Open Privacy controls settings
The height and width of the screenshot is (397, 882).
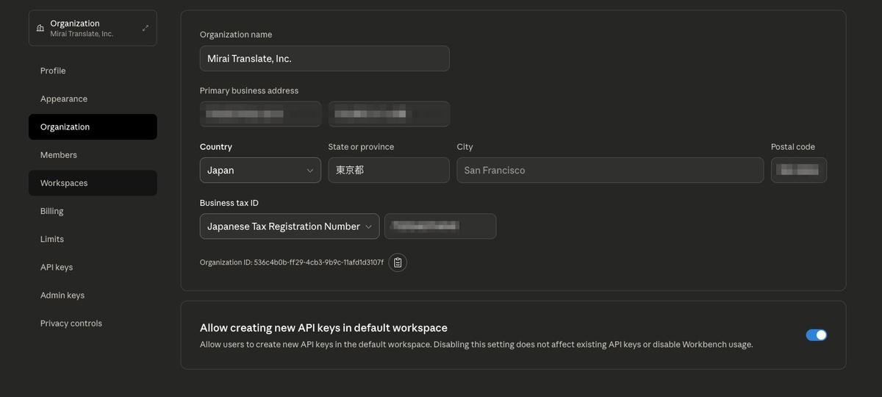[x=71, y=323]
